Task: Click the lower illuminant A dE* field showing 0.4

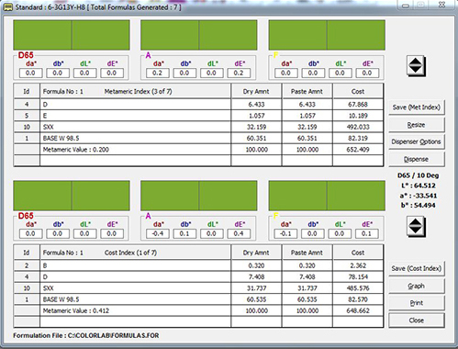Action: pos(239,234)
